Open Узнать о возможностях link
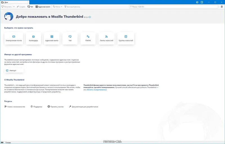The image size is (225, 144). (x=15, y=107)
